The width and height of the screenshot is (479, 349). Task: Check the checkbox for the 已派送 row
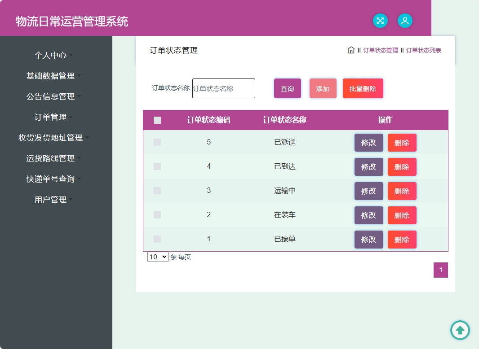(x=157, y=142)
